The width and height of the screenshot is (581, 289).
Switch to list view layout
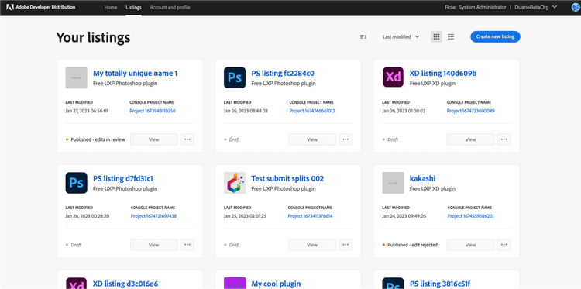coord(451,36)
